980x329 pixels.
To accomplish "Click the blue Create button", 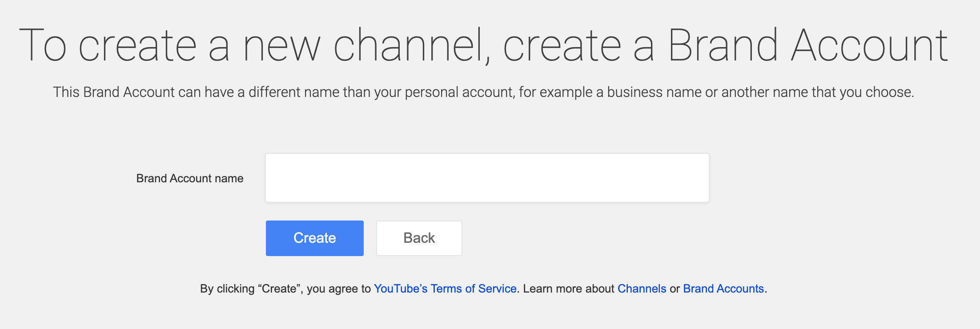I will coord(315,238).
